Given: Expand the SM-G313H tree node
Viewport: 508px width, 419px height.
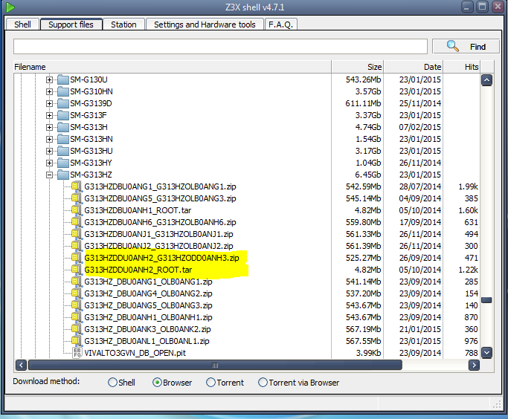Looking at the screenshot, I should point(49,127).
